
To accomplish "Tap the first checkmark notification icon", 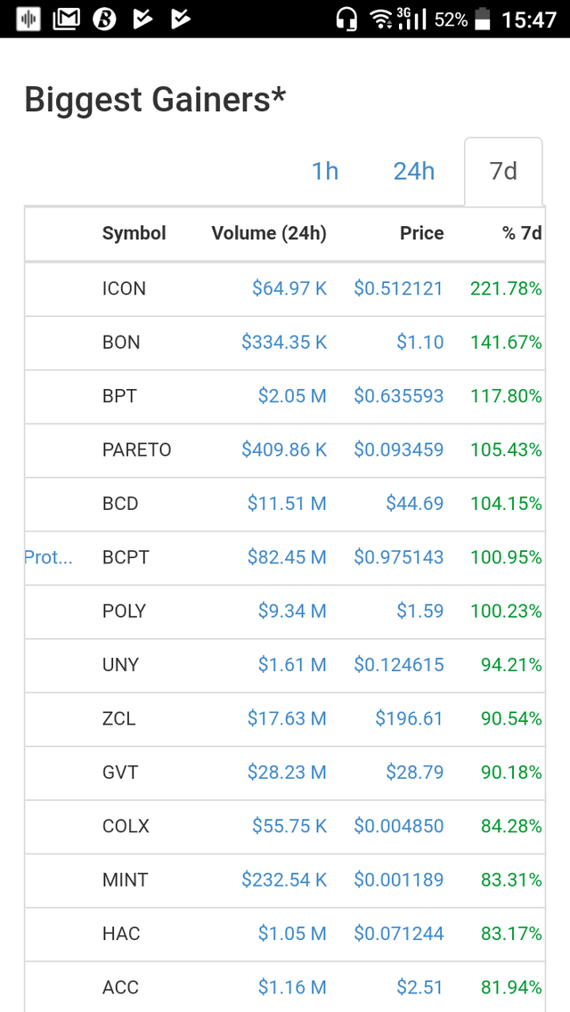I will pos(142,19).
